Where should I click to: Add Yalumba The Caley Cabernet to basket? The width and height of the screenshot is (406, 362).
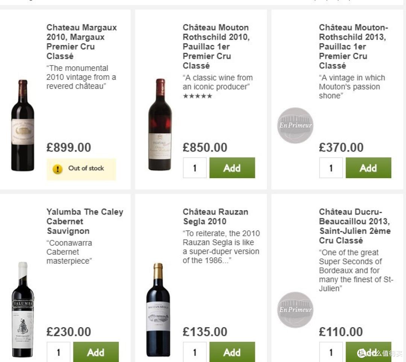click(x=96, y=352)
